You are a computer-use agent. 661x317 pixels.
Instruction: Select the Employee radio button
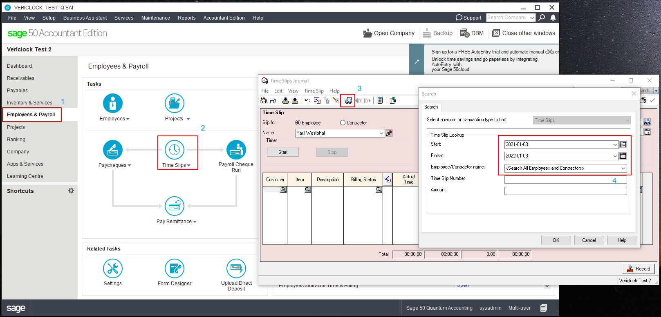[298, 123]
